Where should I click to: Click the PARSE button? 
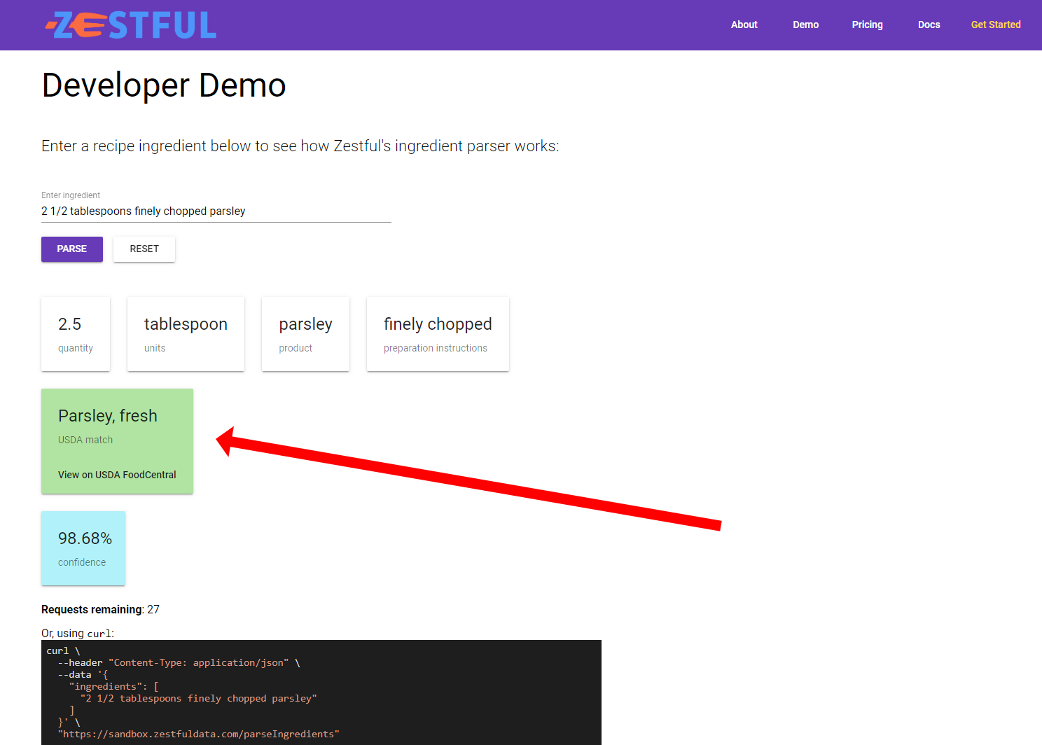(72, 249)
